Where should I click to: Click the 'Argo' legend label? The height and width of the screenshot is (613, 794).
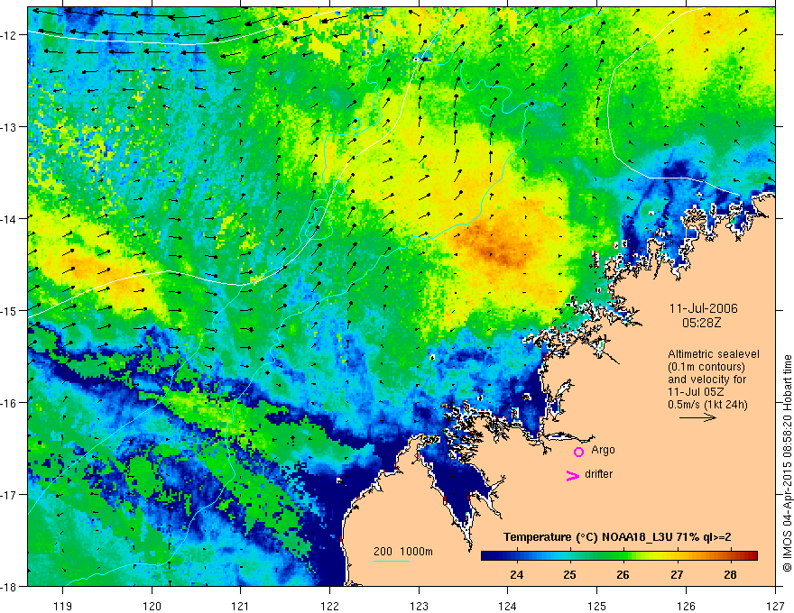[603, 450]
